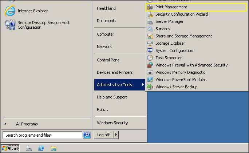Open Network from the Start menu
The width and height of the screenshot is (249, 153).
(104, 47)
